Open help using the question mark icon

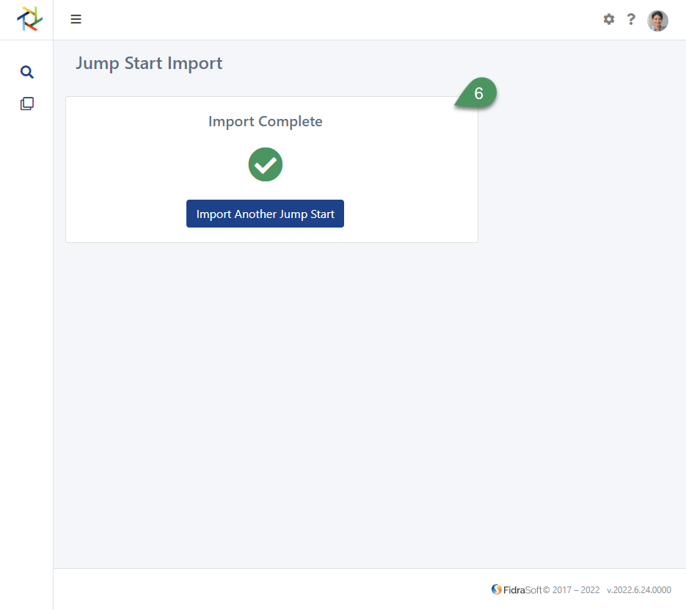631,20
